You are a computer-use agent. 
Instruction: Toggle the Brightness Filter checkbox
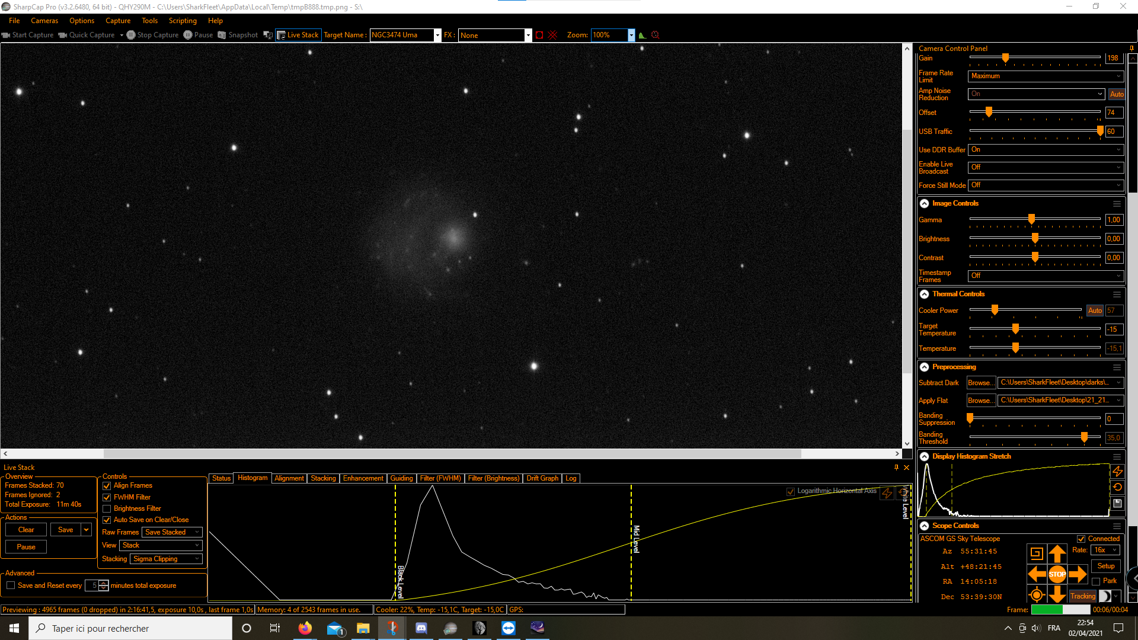point(107,508)
